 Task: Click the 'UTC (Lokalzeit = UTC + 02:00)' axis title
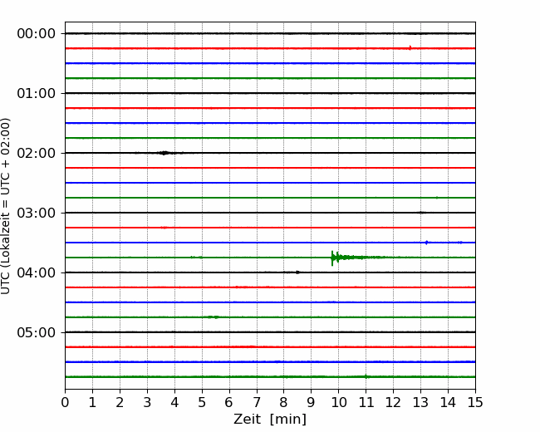click(6, 206)
